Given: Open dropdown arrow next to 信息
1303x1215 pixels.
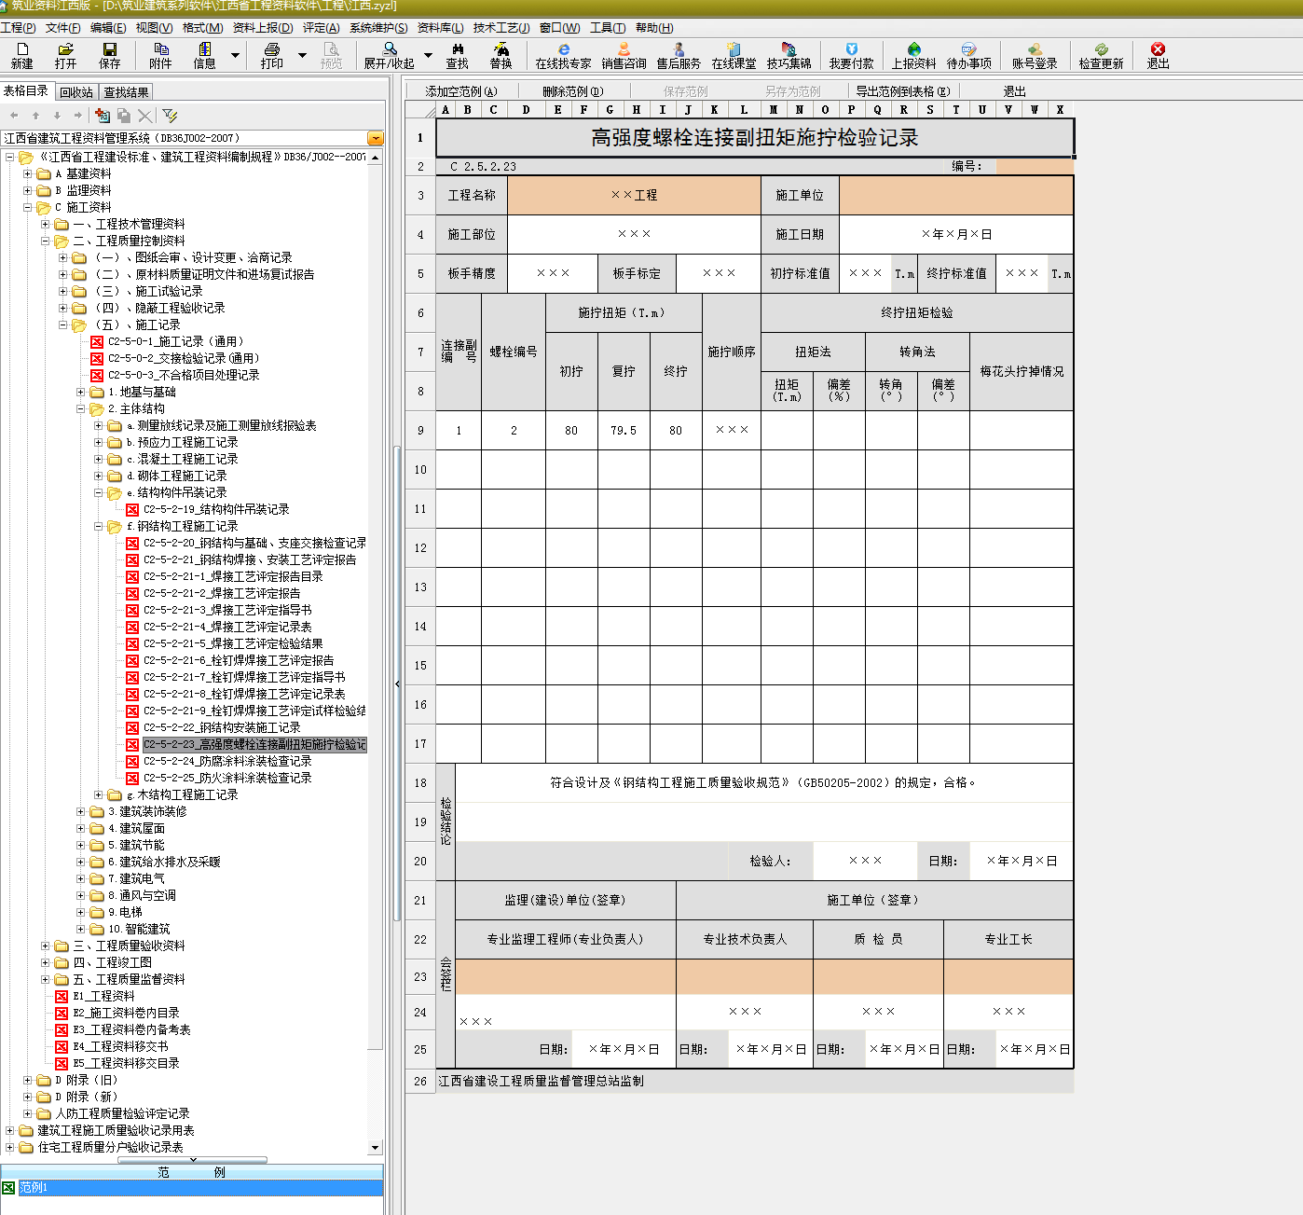Looking at the screenshot, I should click(x=235, y=56).
